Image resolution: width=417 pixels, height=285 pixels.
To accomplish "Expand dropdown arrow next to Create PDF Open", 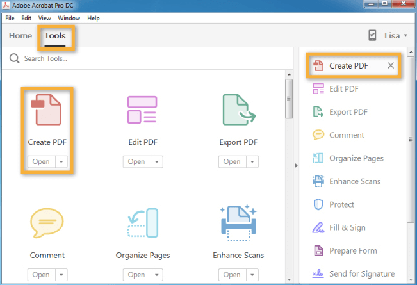I will 61,162.
